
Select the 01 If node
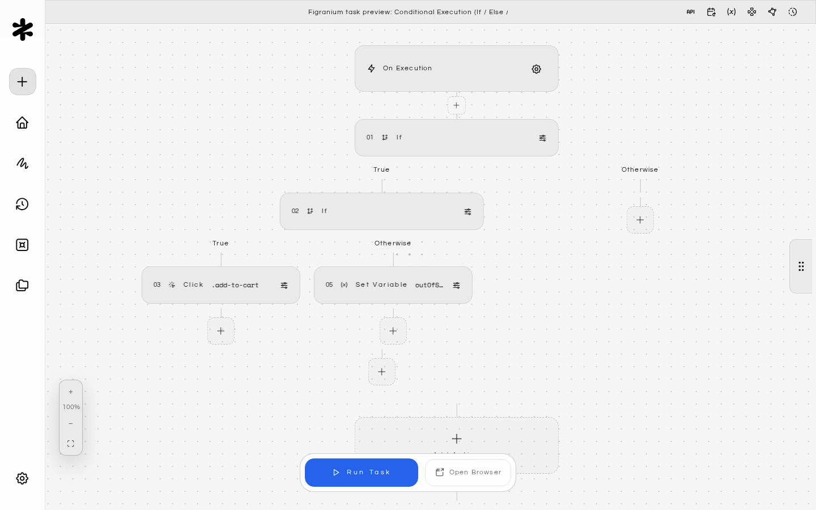point(456,138)
